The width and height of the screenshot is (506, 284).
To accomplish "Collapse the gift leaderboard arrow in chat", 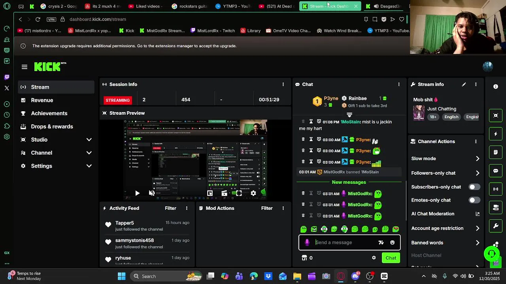I will pyautogui.click(x=349, y=115).
